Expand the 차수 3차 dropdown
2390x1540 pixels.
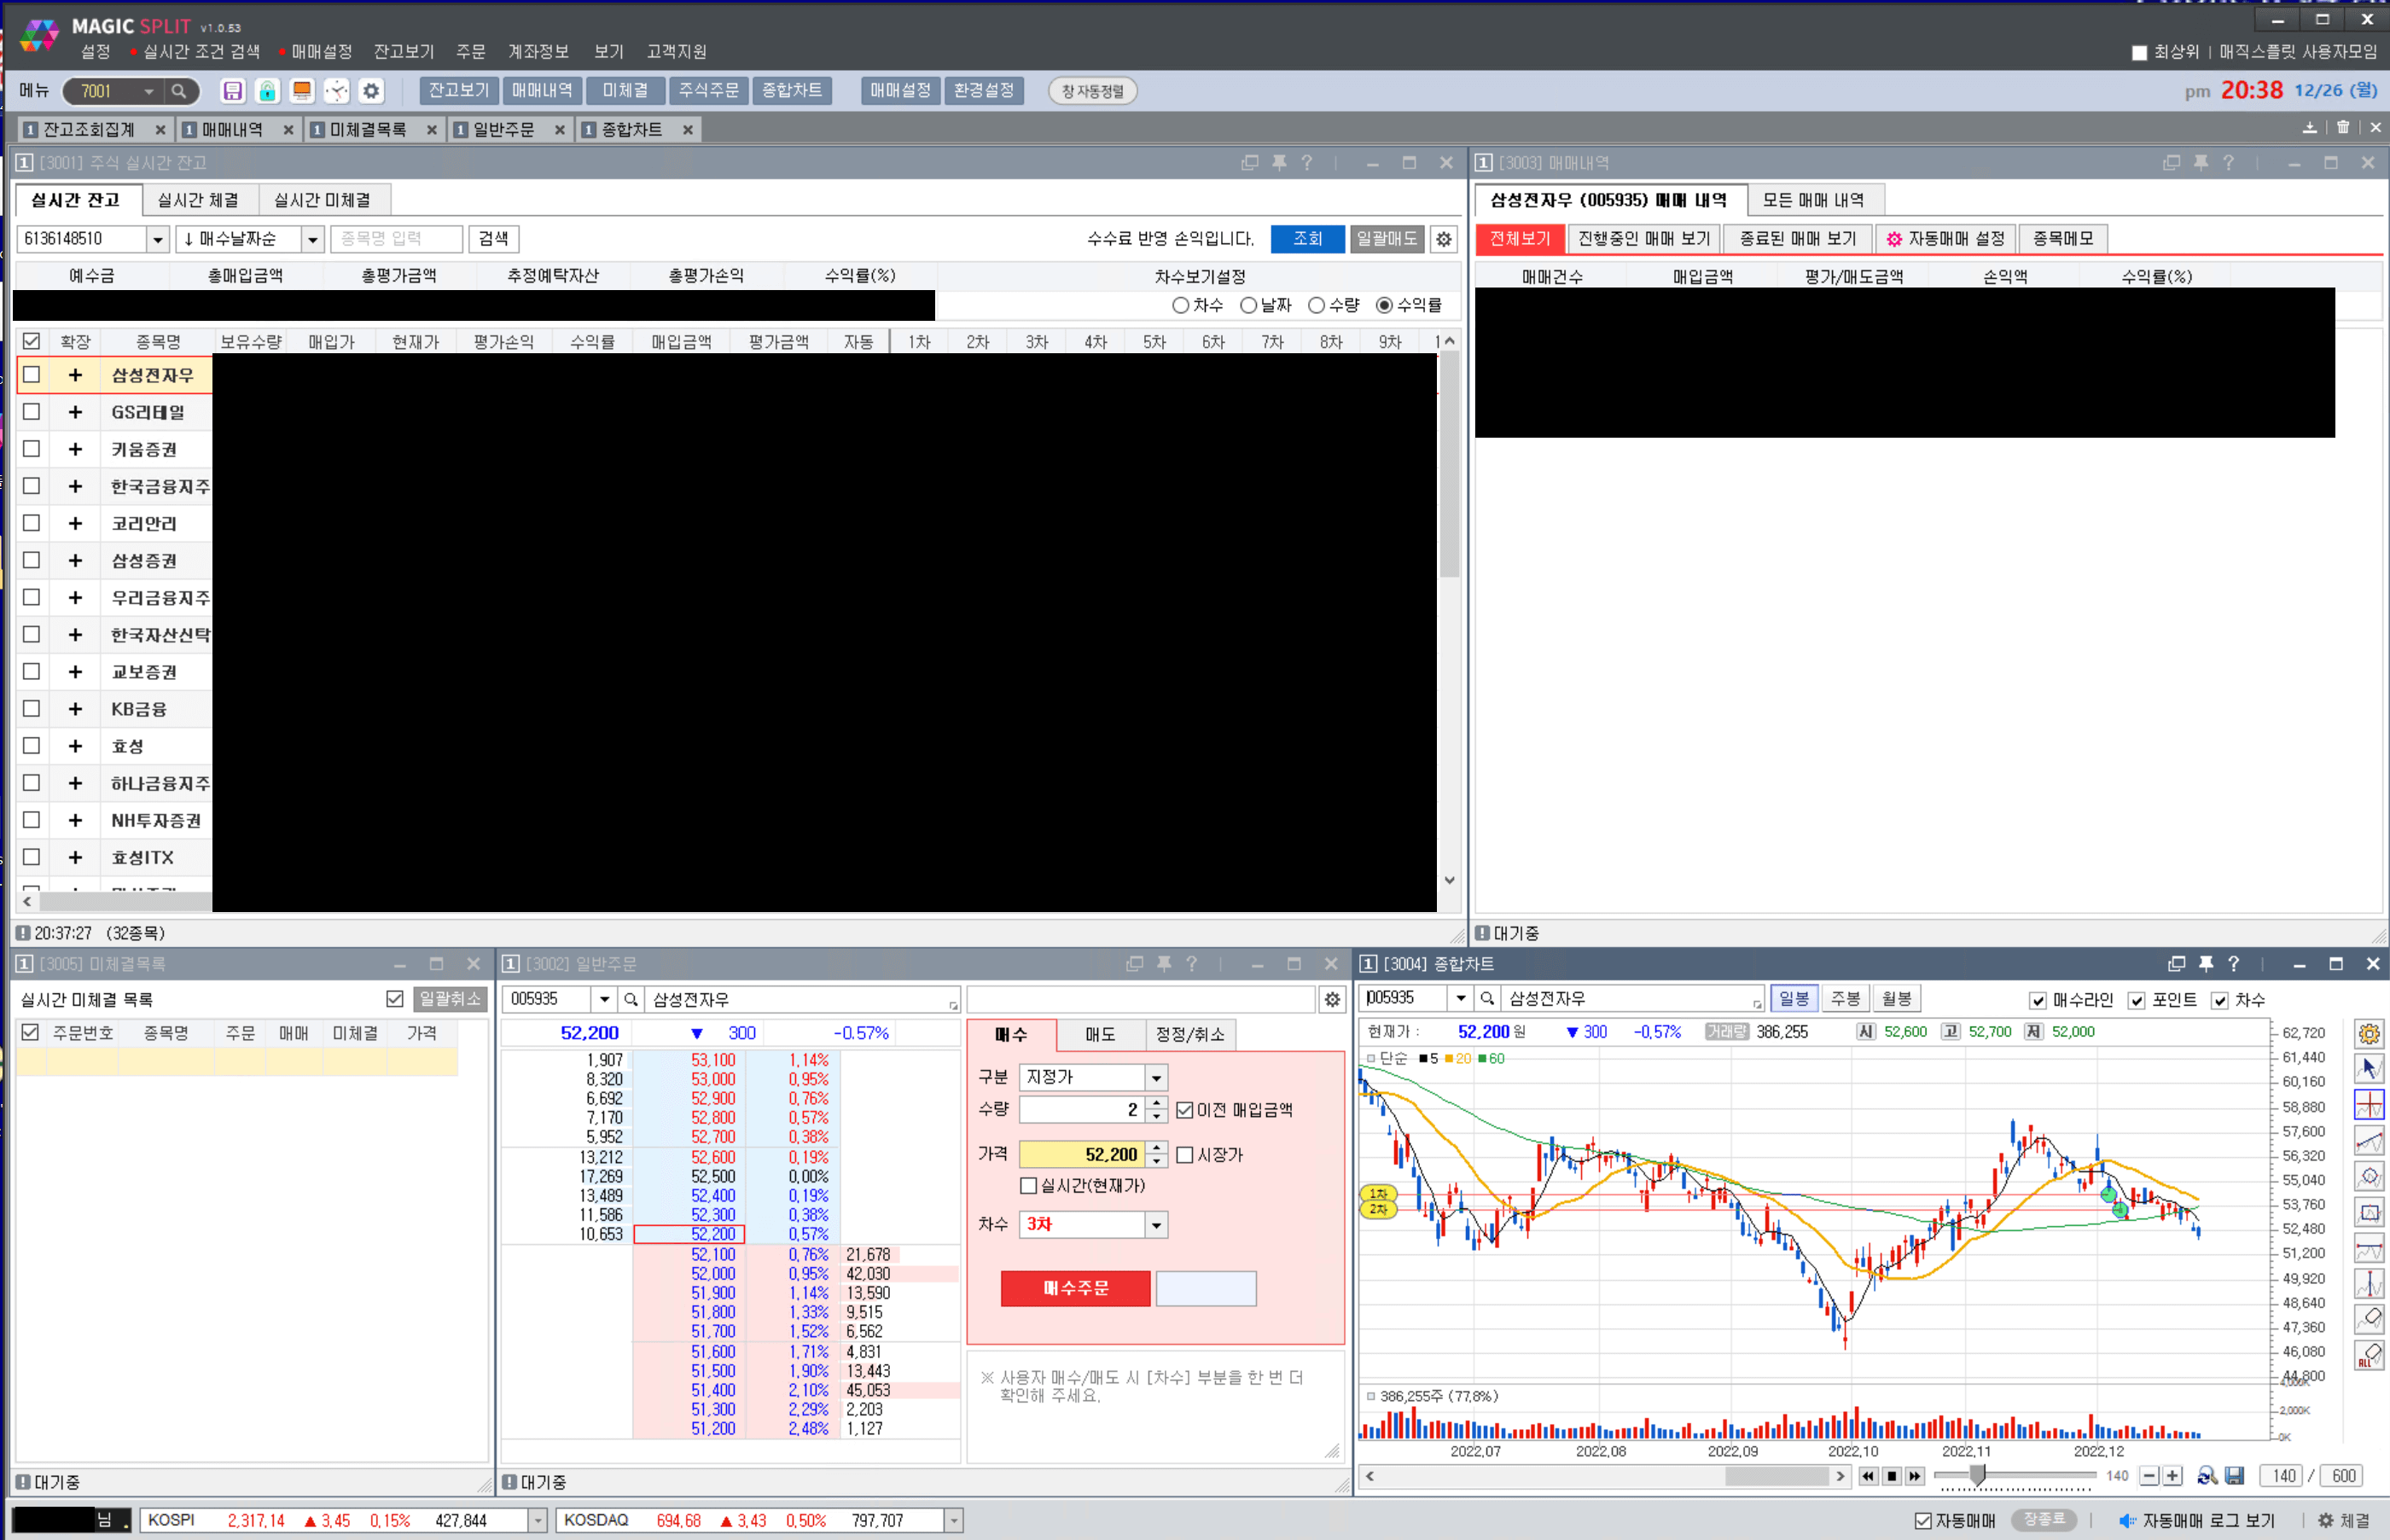click(1156, 1225)
